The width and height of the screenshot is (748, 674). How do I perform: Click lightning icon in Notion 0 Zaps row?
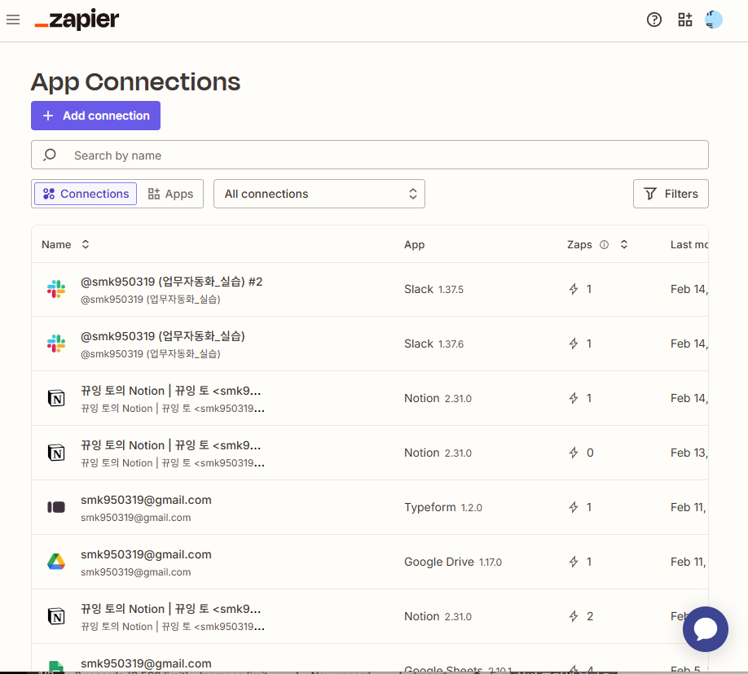[x=574, y=453]
